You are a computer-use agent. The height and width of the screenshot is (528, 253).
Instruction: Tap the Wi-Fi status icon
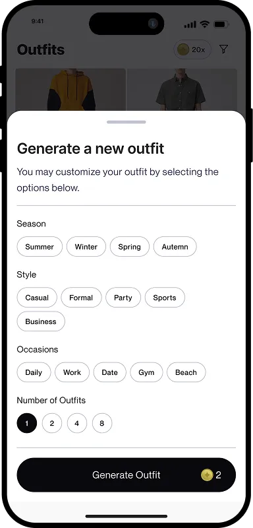[x=204, y=24]
